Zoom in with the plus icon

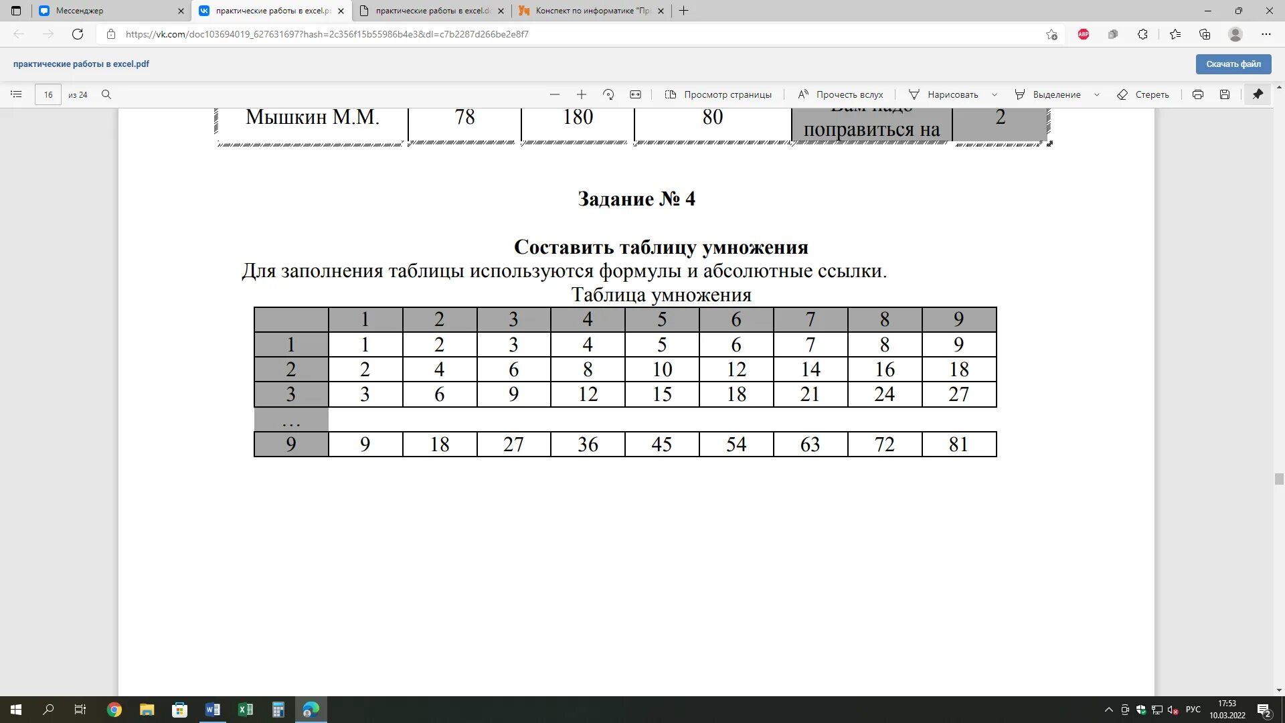[582, 94]
